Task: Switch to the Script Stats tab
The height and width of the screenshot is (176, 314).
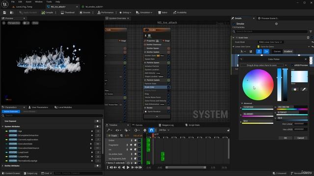Action: pos(192,125)
